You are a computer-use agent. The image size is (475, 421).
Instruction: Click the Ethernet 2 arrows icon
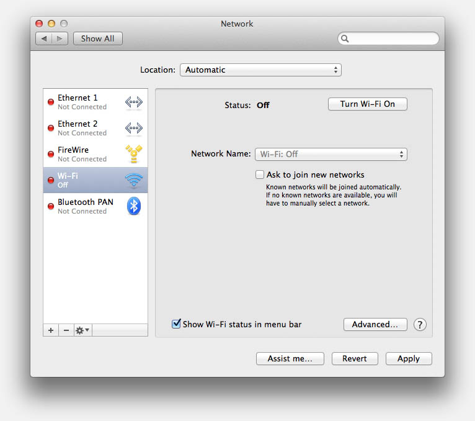tap(133, 128)
